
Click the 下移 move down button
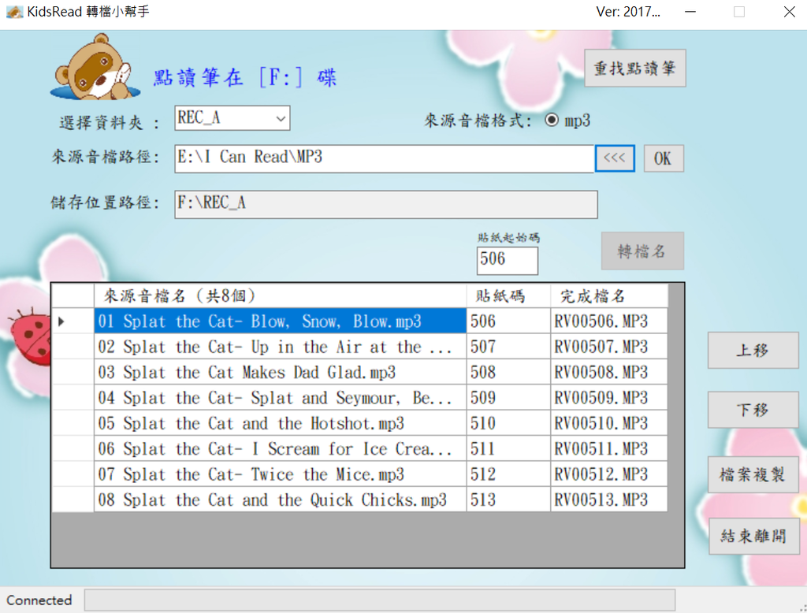[753, 410]
